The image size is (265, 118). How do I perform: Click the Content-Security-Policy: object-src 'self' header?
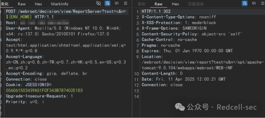[192, 34]
